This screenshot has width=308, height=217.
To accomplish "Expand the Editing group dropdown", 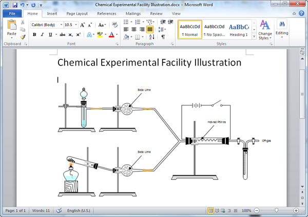I will coord(282,30).
